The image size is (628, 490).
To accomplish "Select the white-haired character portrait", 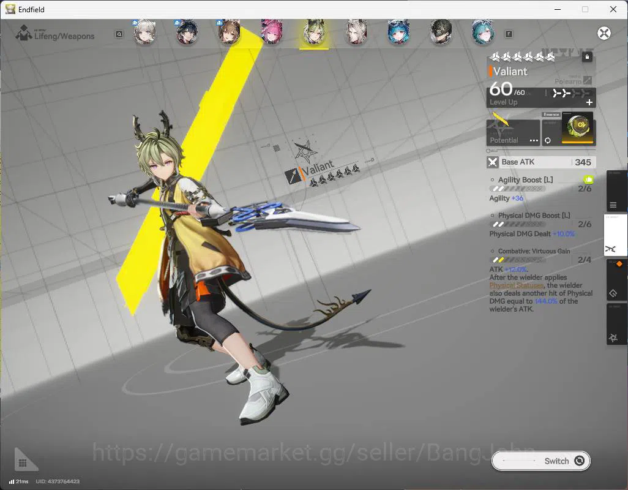I will tap(144, 32).
